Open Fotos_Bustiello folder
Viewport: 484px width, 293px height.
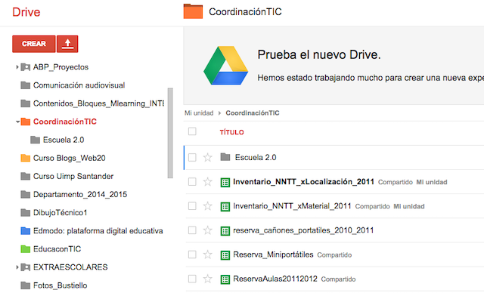[x=60, y=285]
